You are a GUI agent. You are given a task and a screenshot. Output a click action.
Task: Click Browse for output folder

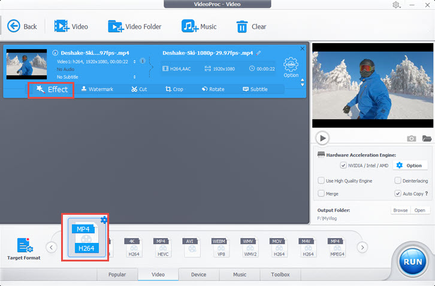pyautogui.click(x=400, y=210)
